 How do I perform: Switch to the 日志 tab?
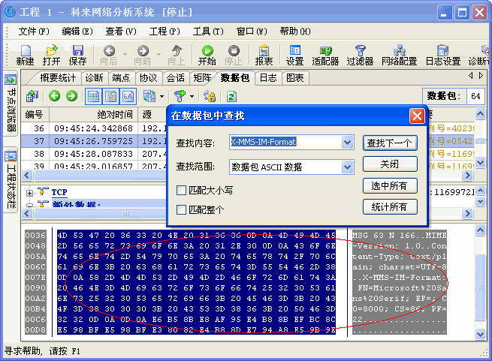click(268, 78)
